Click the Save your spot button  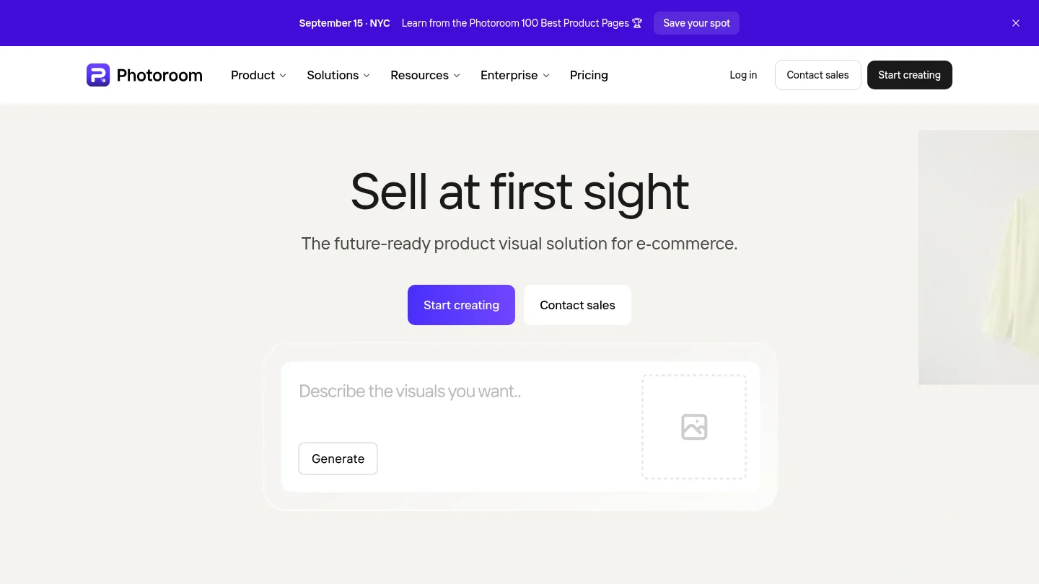(x=696, y=23)
